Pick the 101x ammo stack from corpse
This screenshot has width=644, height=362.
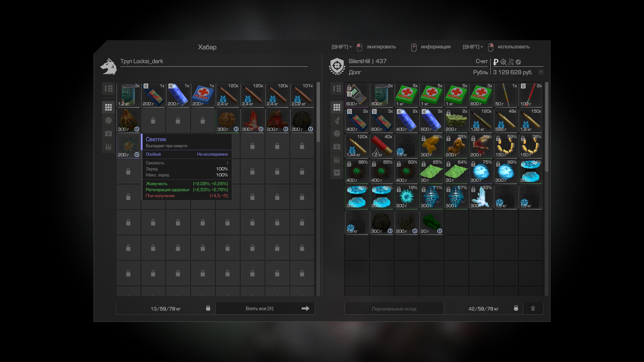(x=302, y=95)
